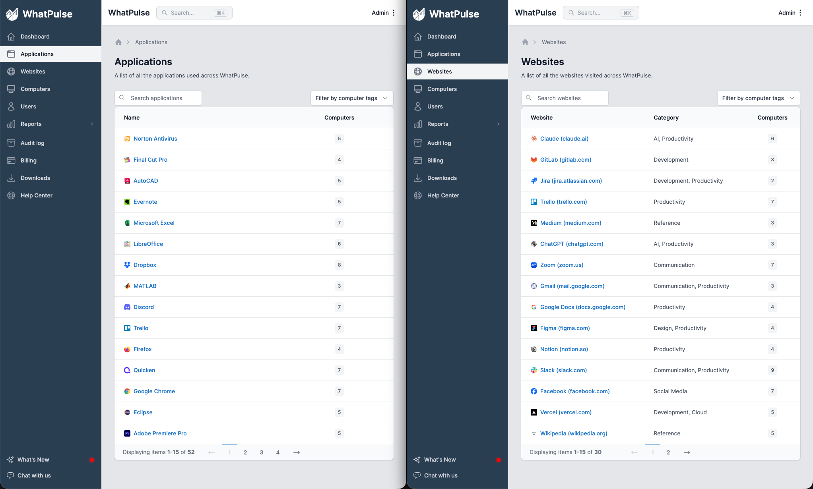Click the AutoCAD app icon
This screenshot has height=489, width=813.
pos(127,181)
